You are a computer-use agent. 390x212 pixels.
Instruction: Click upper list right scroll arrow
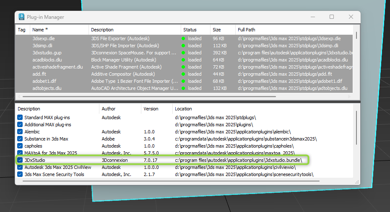click(x=349, y=97)
